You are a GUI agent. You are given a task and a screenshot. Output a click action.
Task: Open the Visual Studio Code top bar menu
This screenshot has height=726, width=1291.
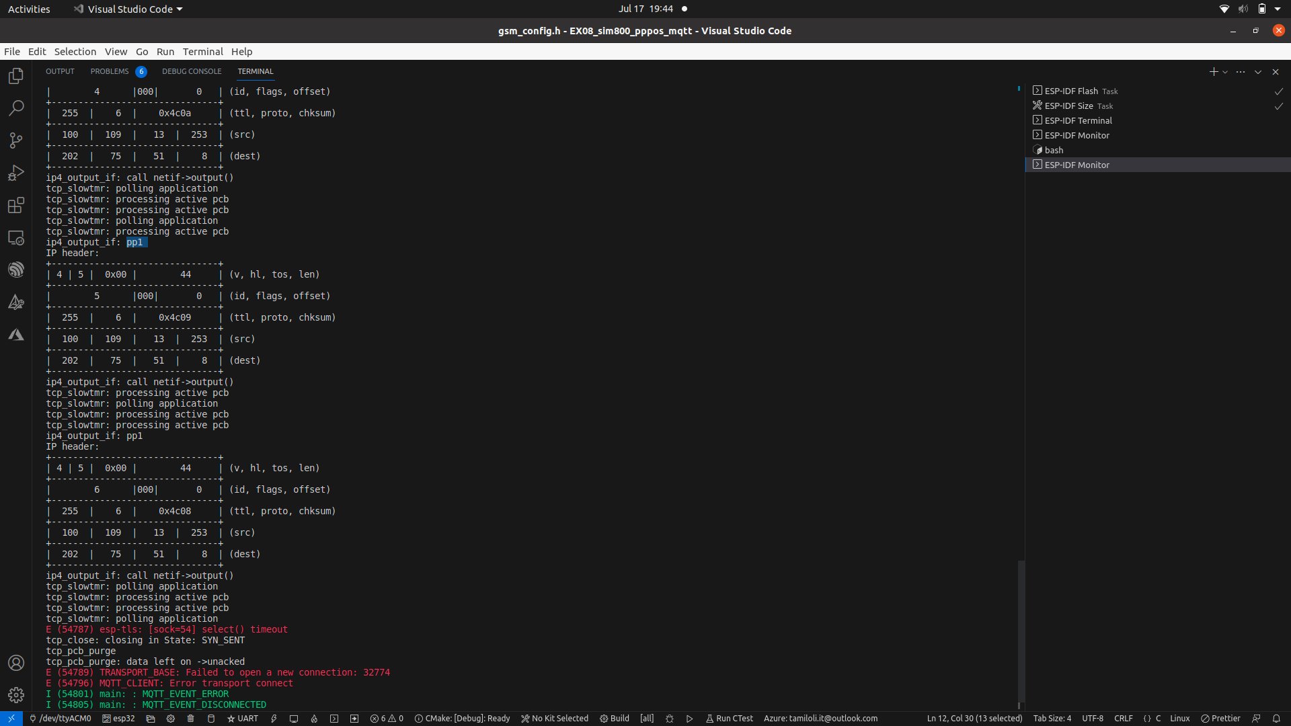coord(127,9)
